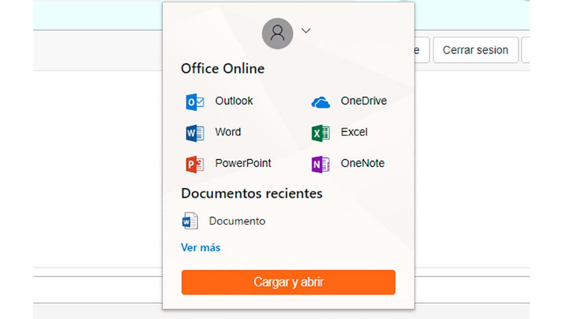The image size is (563, 319).
Task: Open the Outlook app icon
Action: click(x=195, y=102)
